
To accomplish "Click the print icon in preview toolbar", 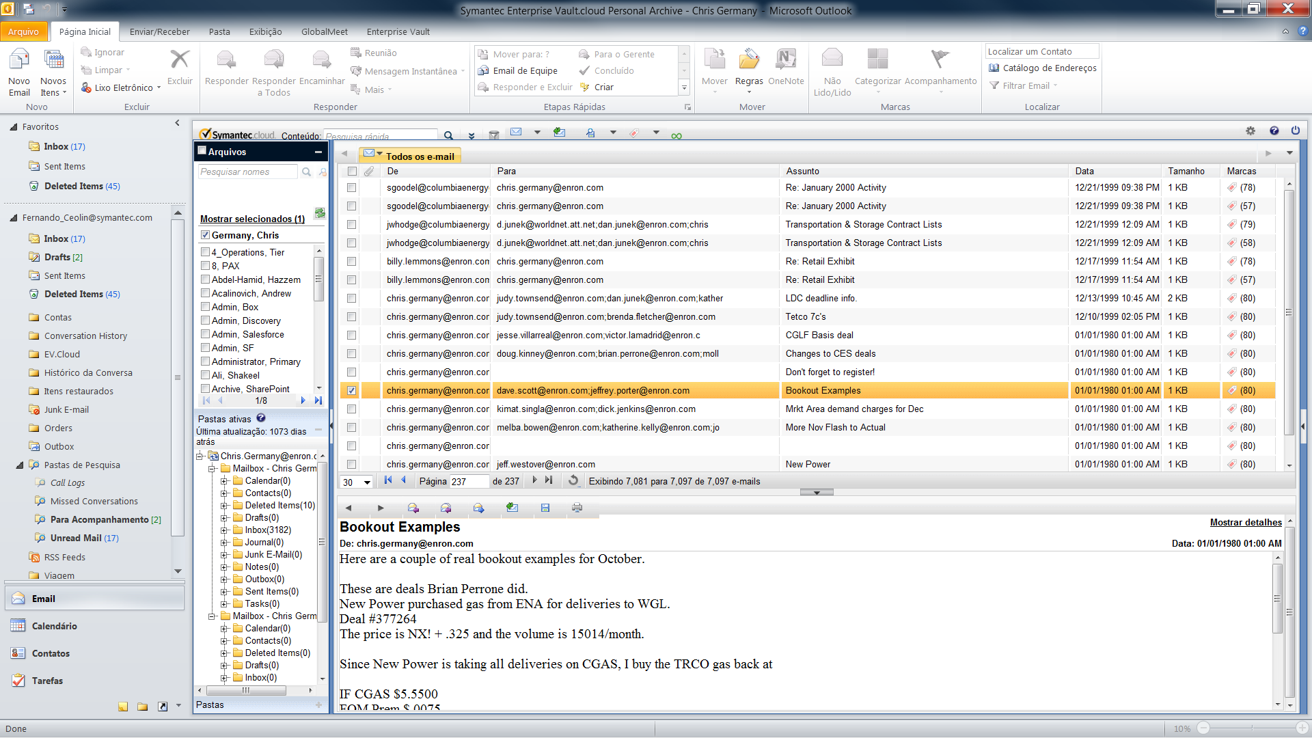I will tap(577, 508).
